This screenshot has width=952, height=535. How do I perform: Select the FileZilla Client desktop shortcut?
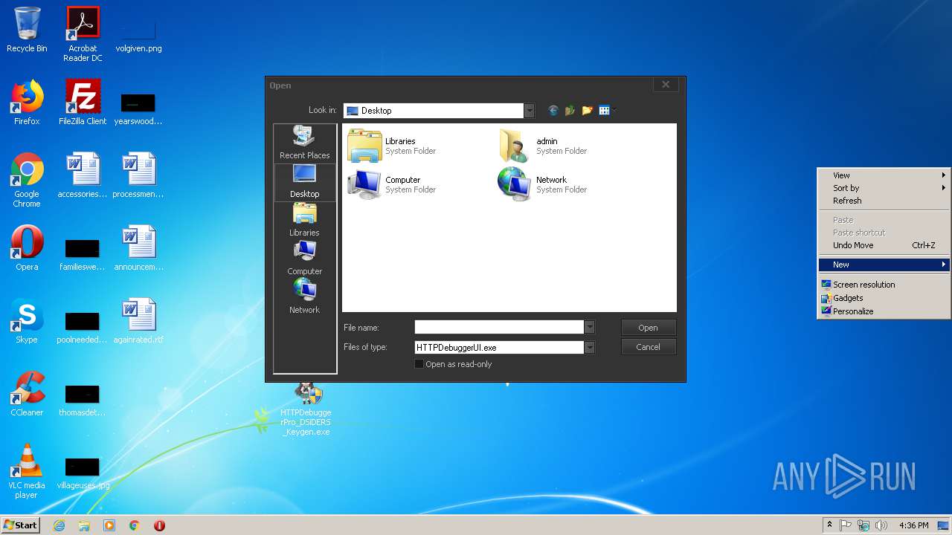tap(83, 103)
